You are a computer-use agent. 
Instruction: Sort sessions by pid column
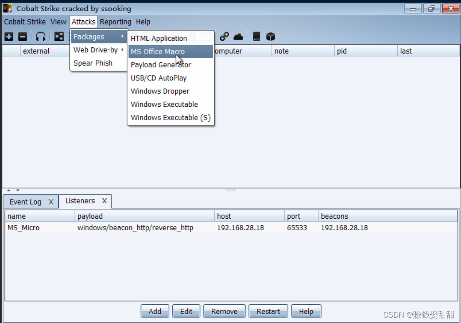pos(366,51)
